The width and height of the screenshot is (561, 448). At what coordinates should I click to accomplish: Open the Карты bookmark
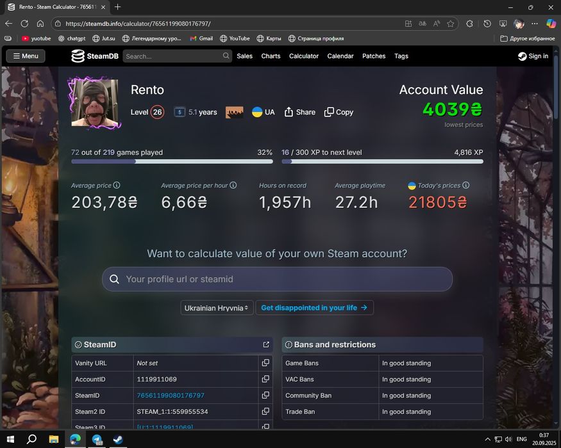click(269, 38)
